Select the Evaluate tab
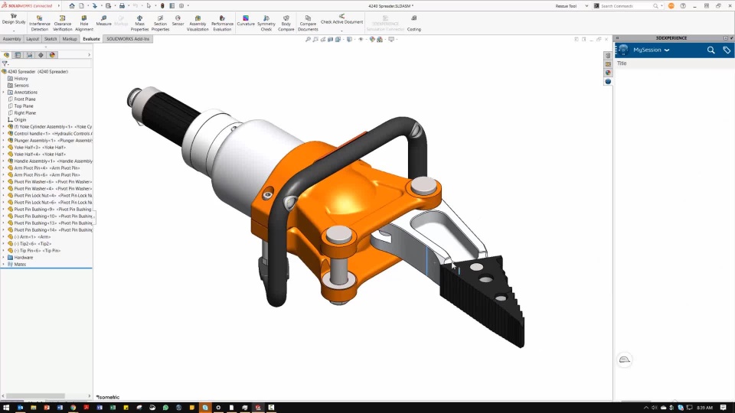Viewport: 735px width, 413px height. (x=91, y=39)
